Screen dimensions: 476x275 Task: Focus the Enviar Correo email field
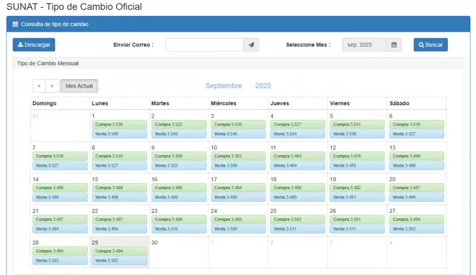pos(204,45)
